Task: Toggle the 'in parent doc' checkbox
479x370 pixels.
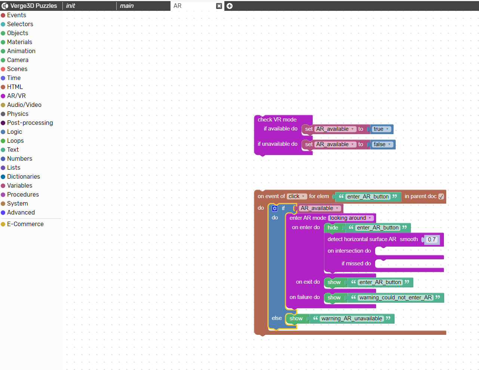Action: click(x=441, y=197)
